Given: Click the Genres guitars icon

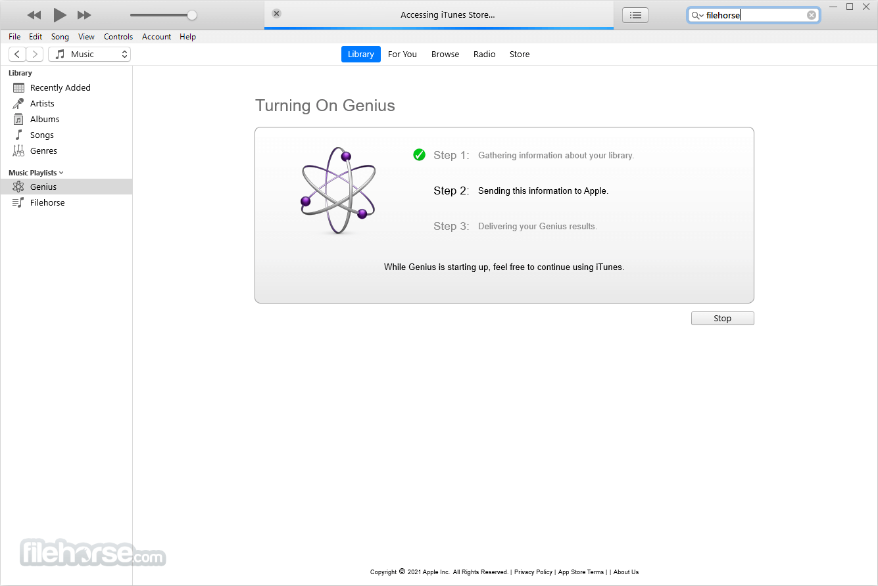Looking at the screenshot, I should click(18, 151).
